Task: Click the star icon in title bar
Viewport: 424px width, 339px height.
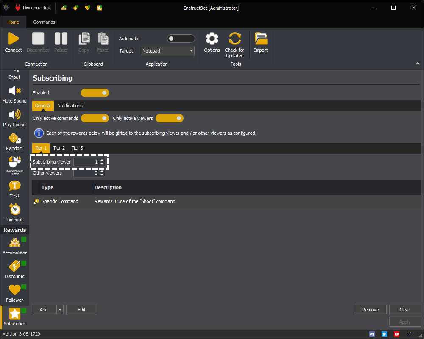Action: coord(100,8)
